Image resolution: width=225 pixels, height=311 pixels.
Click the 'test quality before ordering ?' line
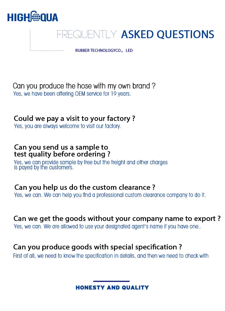(62, 154)
